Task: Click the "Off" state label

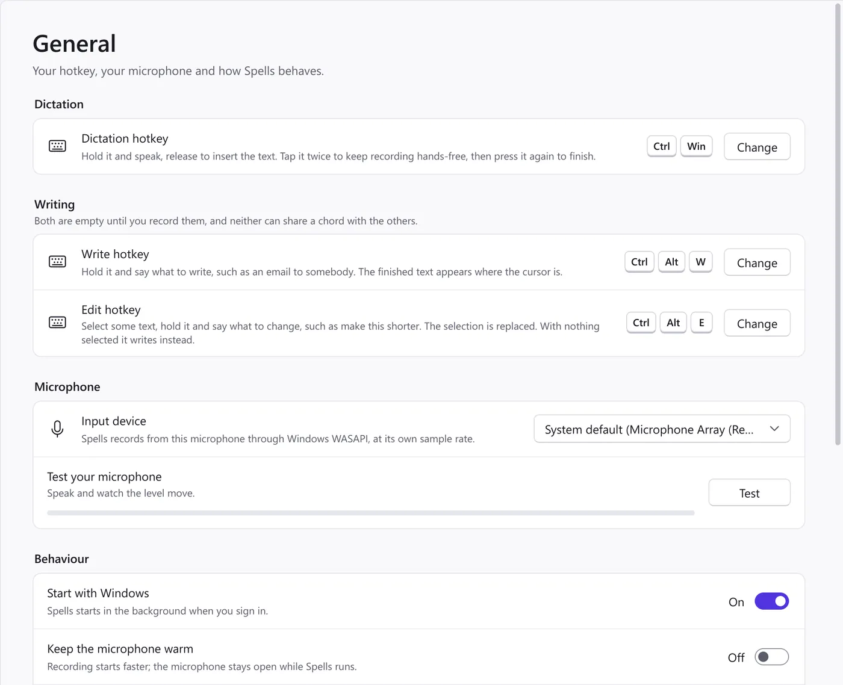Action: coord(736,658)
